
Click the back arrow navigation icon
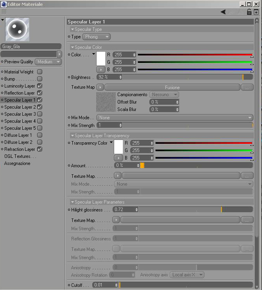223,12
